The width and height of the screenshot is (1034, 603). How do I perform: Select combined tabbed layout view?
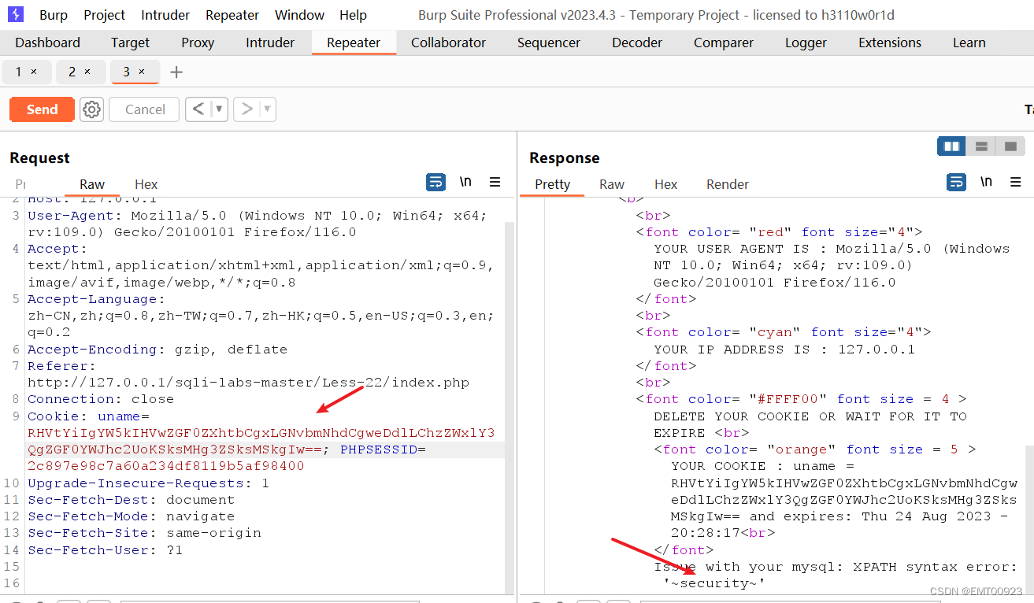pos(1010,146)
